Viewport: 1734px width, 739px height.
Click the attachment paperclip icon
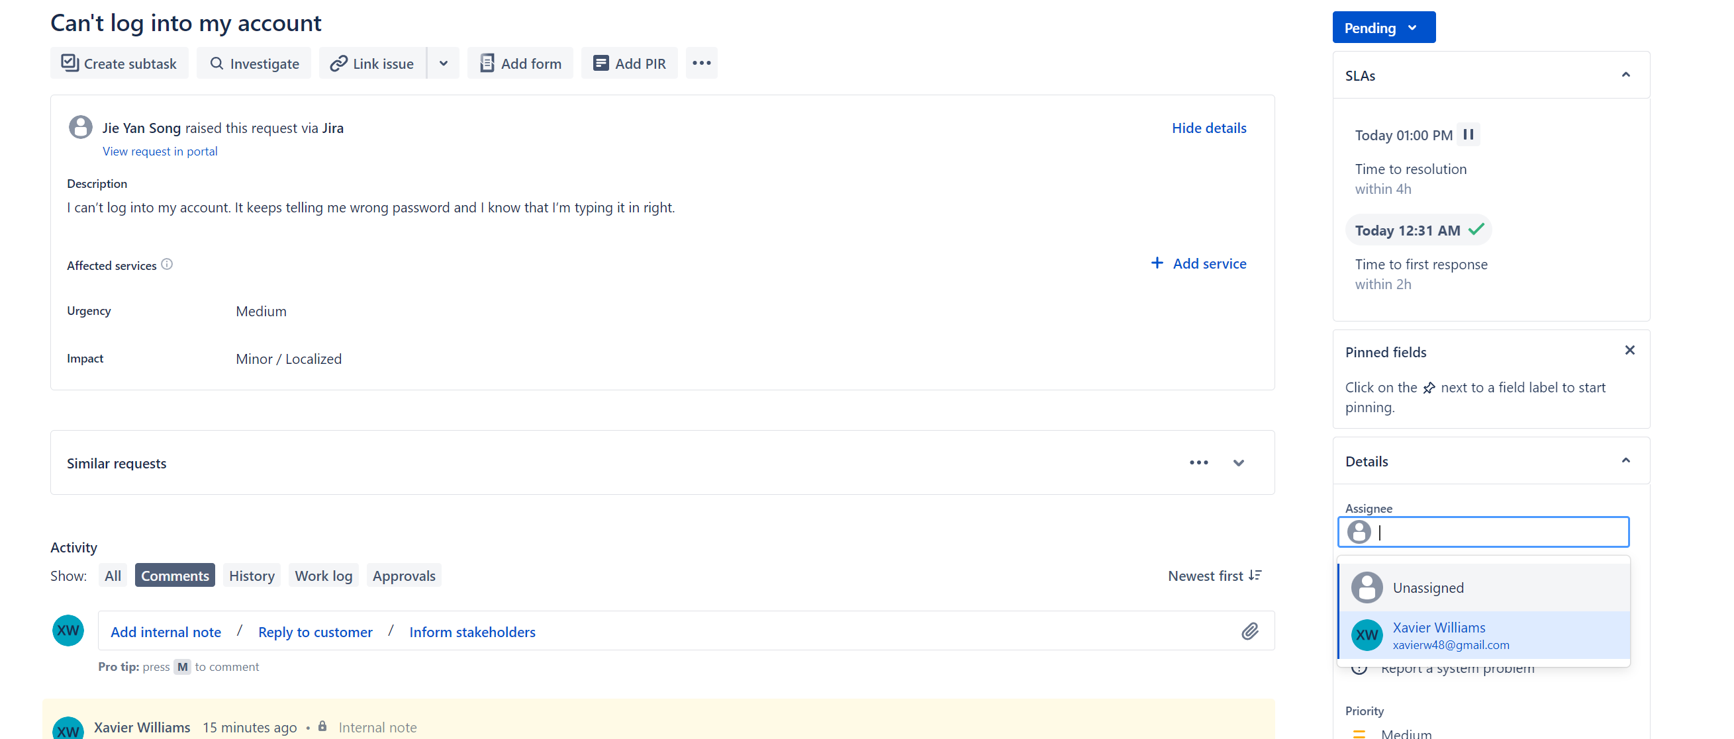coord(1250,630)
